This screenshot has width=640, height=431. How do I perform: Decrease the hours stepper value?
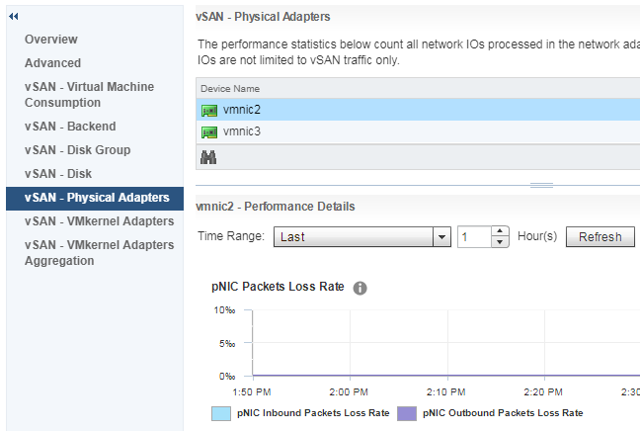[x=500, y=242]
